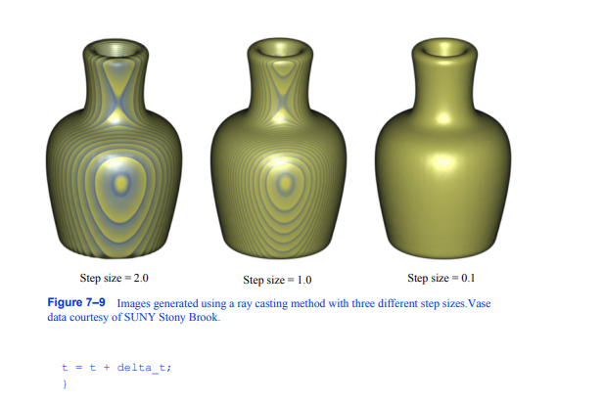Click 'three different step sizes' in the caption
604x401 pixels.
tap(408, 303)
